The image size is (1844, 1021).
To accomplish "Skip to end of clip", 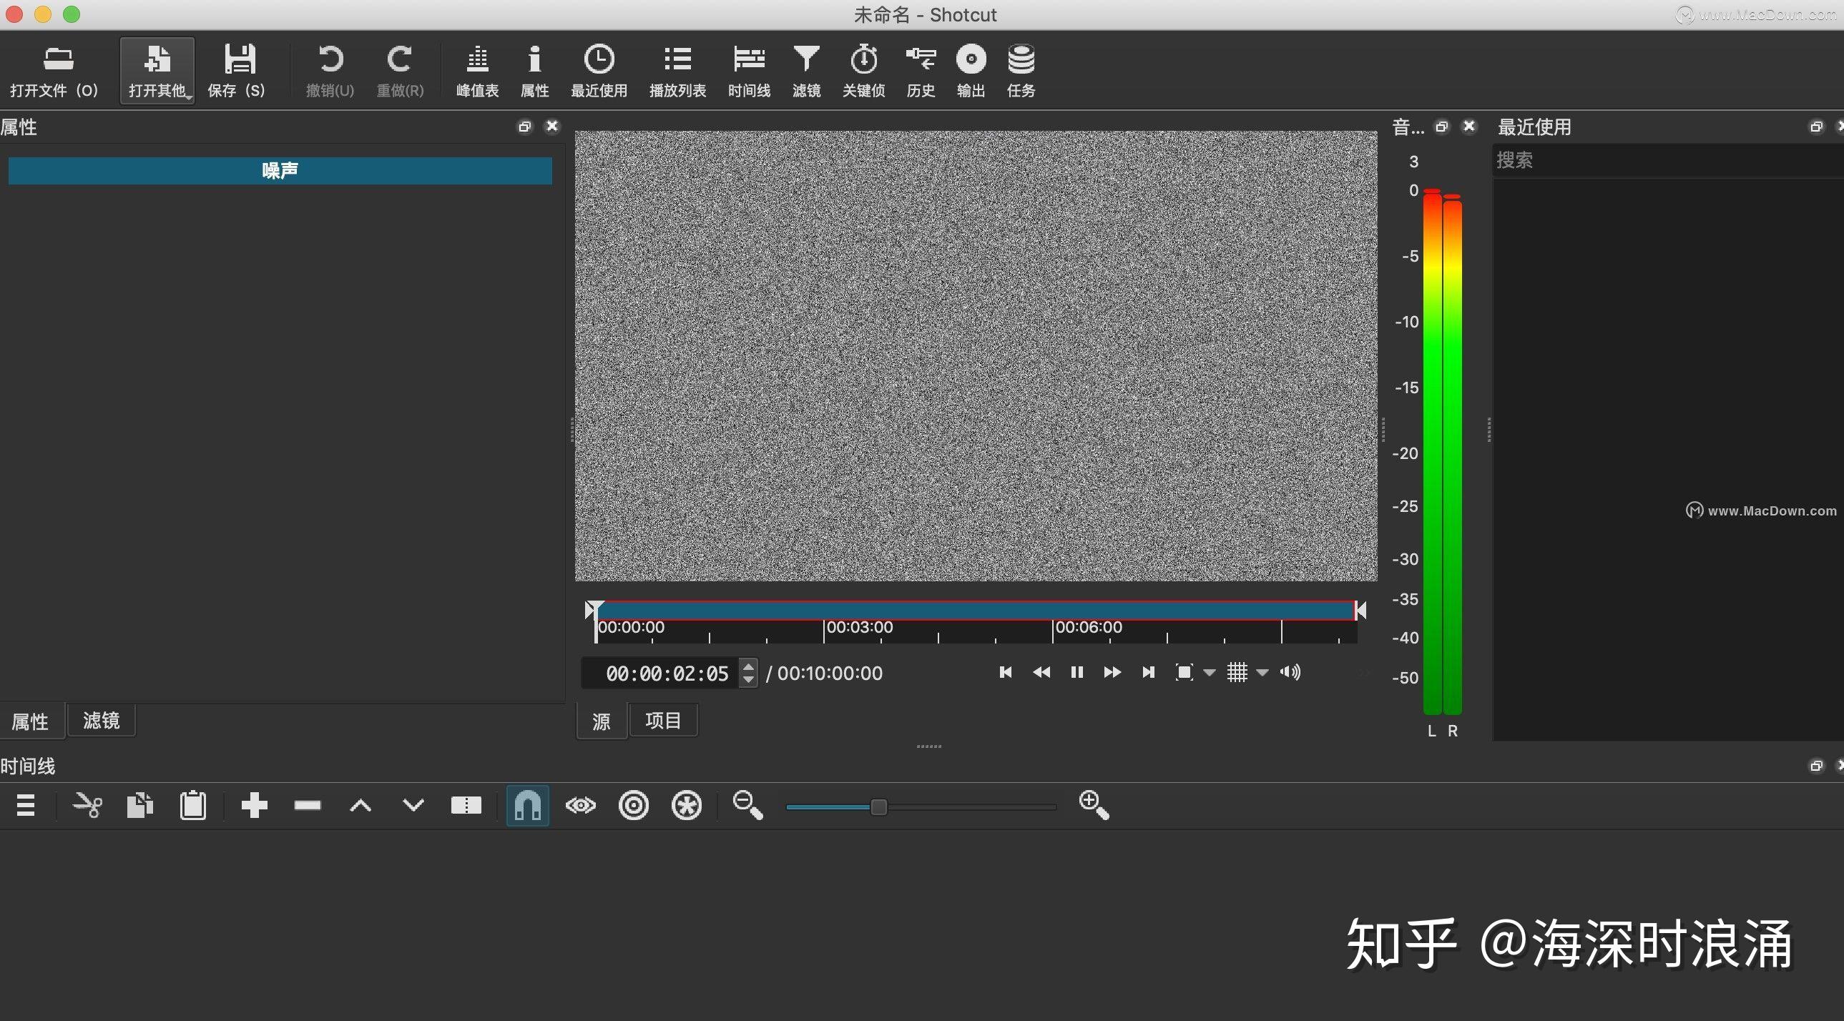I will (1148, 672).
